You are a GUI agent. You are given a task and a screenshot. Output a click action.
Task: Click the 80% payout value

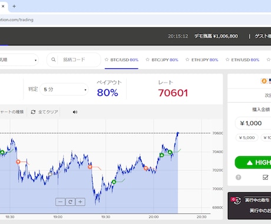(107, 93)
